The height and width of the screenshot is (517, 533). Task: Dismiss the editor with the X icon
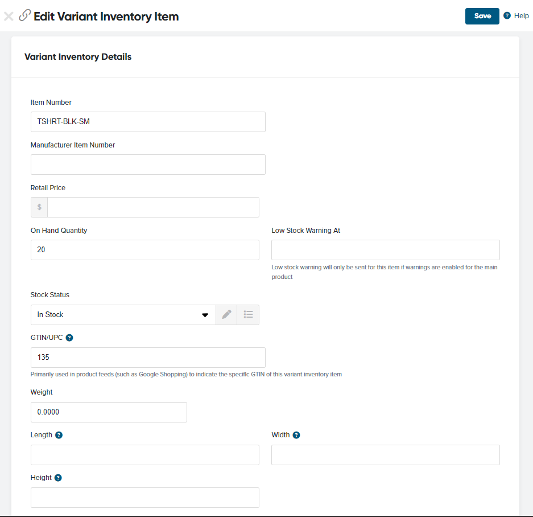pyautogui.click(x=9, y=16)
